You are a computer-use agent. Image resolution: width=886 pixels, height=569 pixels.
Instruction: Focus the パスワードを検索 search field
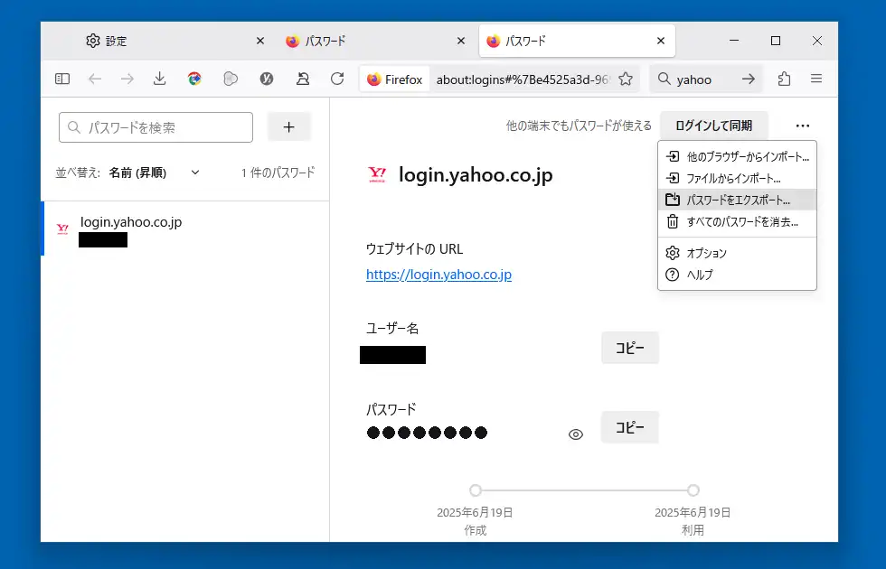[x=156, y=127]
